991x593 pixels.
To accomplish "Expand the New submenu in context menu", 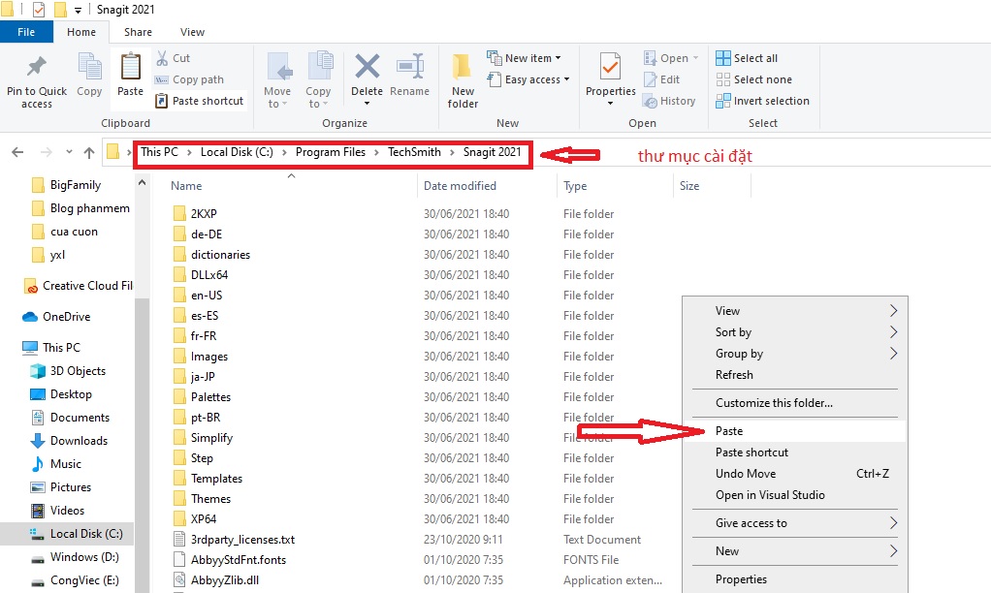I will click(893, 551).
